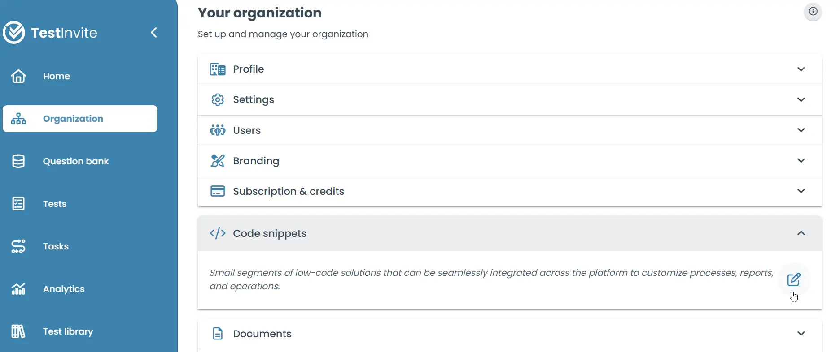Image resolution: width=840 pixels, height=352 pixels.
Task: Click the Organization hierarchy icon
Action: click(18, 119)
